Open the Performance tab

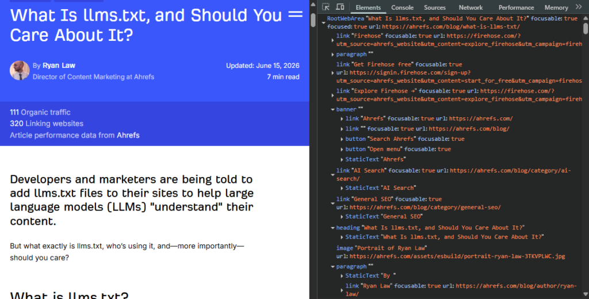point(516,7)
